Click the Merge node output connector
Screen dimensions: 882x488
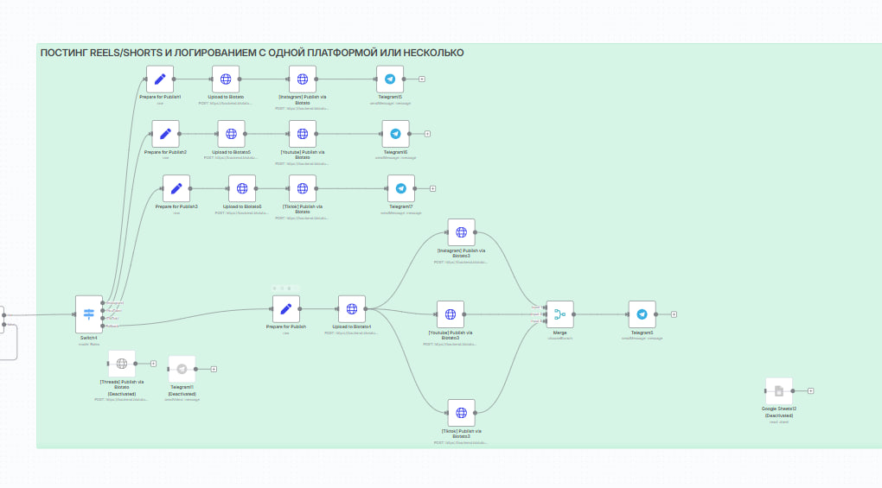point(574,314)
